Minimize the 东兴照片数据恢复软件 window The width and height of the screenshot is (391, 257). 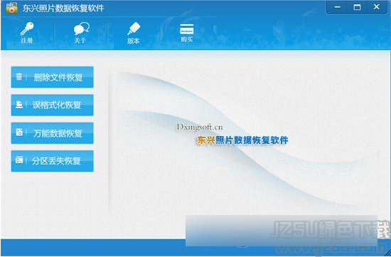338,7
